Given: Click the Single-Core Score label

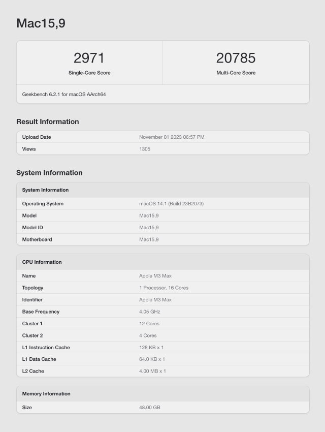Looking at the screenshot, I should coord(89,73).
